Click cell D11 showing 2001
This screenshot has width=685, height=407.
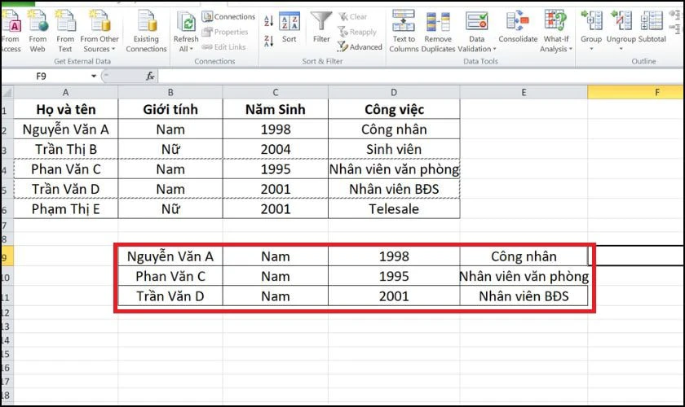click(394, 296)
